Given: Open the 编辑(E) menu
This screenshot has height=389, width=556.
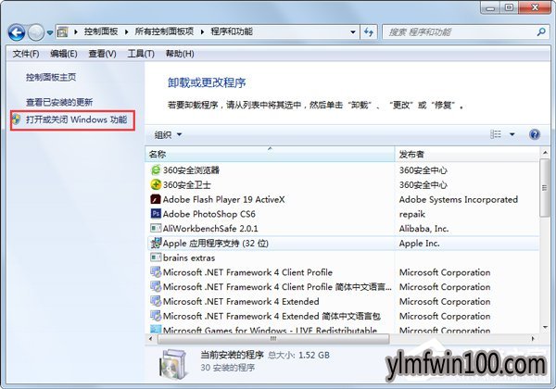Looking at the screenshot, I should 63,54.
